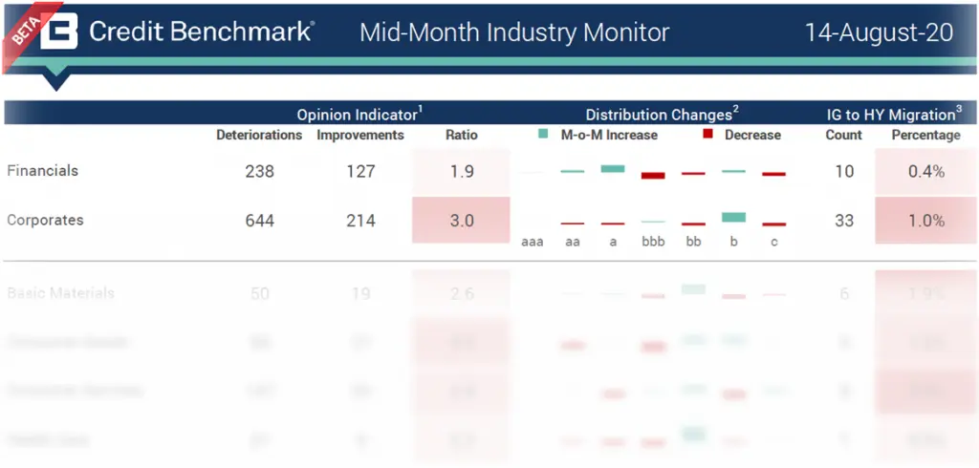This screenshot has height=468, width=979.
Task: Click the Corporates ratio cell 3.0
Action: (x=462, y=221)
